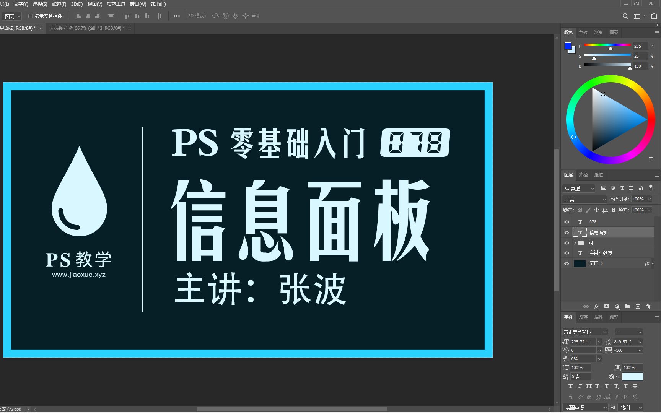661x413 pixels.
Task: Open anti-aliasing 锐利 dropdown
Action: [630, 408]
